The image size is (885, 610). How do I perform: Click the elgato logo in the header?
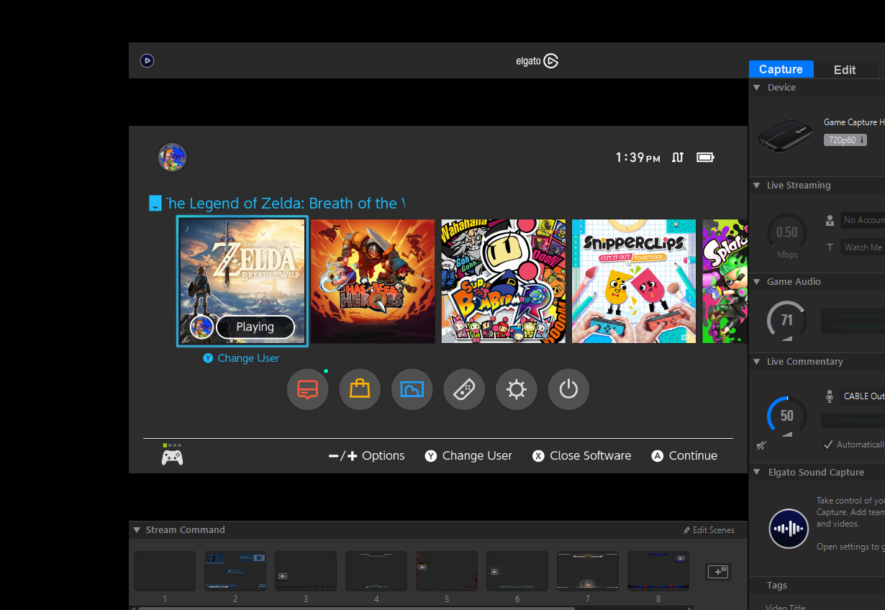pos(537,61)
